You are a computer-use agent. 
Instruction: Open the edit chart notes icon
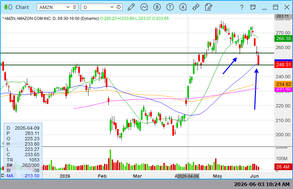click(x=208, y=7)
